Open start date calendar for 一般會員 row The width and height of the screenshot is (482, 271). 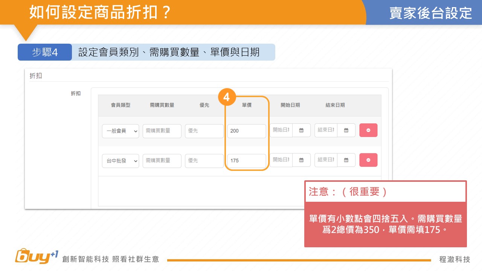(301, 130)
